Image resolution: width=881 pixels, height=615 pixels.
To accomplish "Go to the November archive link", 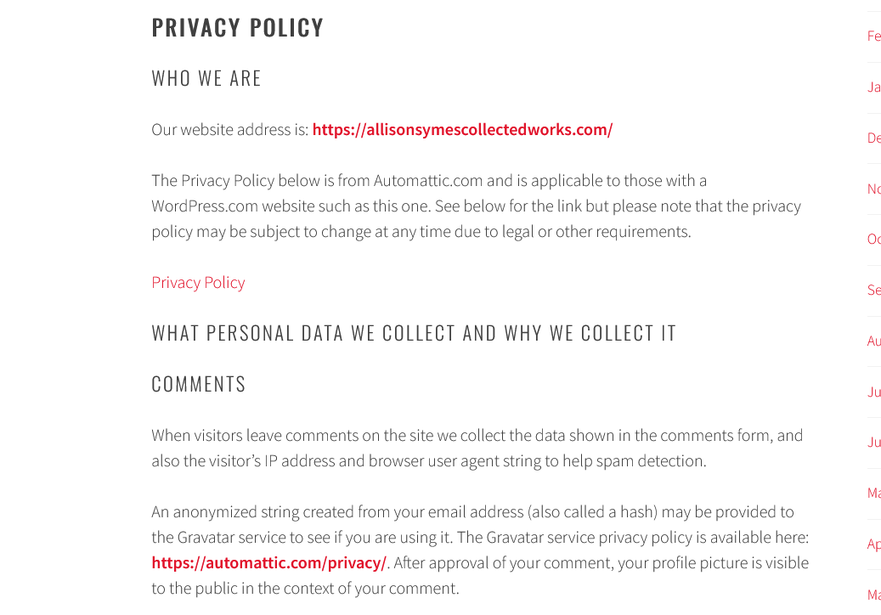I will 874,189.
